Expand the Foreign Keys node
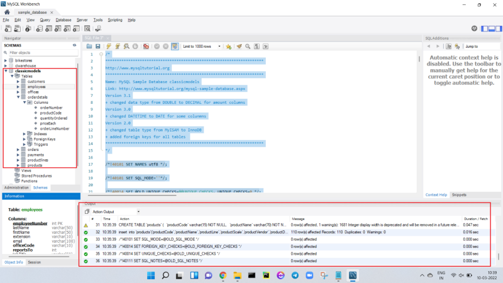 pyautogui.click(x=25, y=139)
